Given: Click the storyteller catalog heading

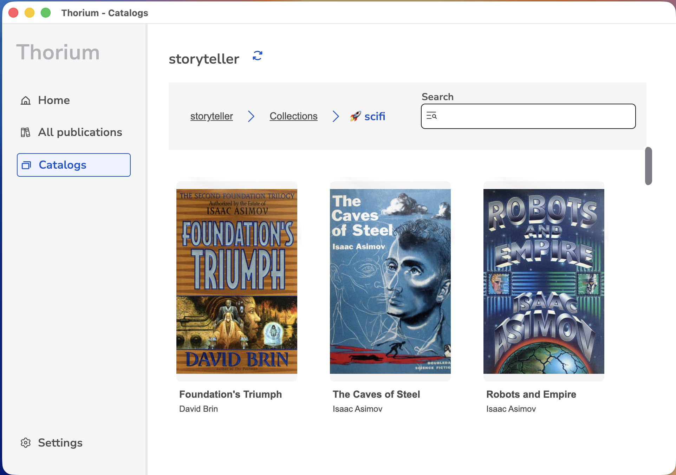Looking at the screenshot, I should click(204, 59).
